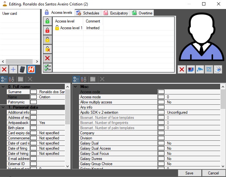Cancel editing the user

tap(213, 173)
